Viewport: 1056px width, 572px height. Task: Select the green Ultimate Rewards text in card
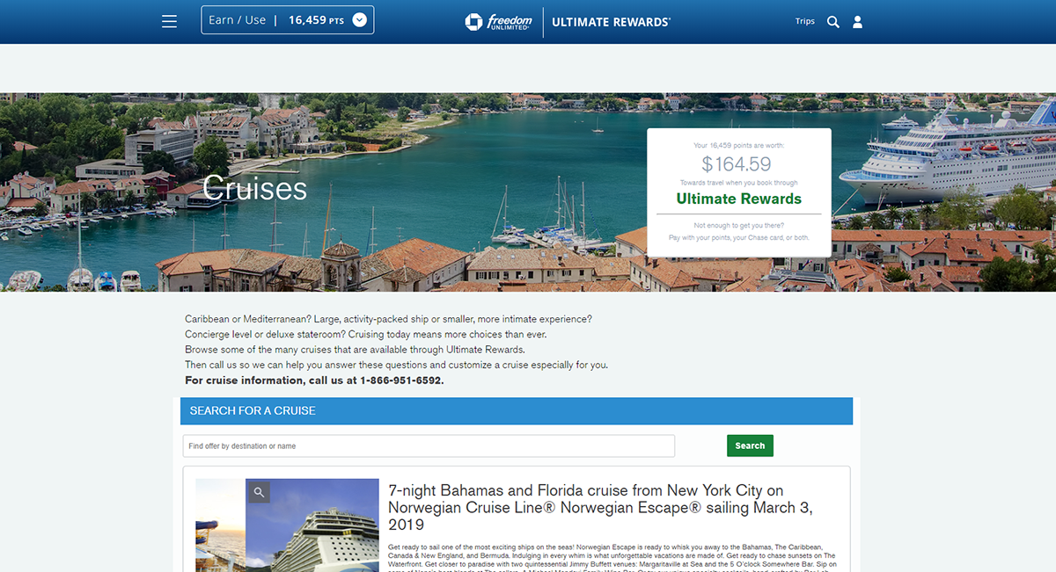coord(738,199)
